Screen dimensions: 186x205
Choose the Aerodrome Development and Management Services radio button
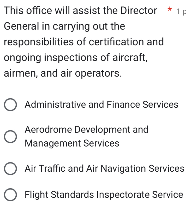(11, 137)
